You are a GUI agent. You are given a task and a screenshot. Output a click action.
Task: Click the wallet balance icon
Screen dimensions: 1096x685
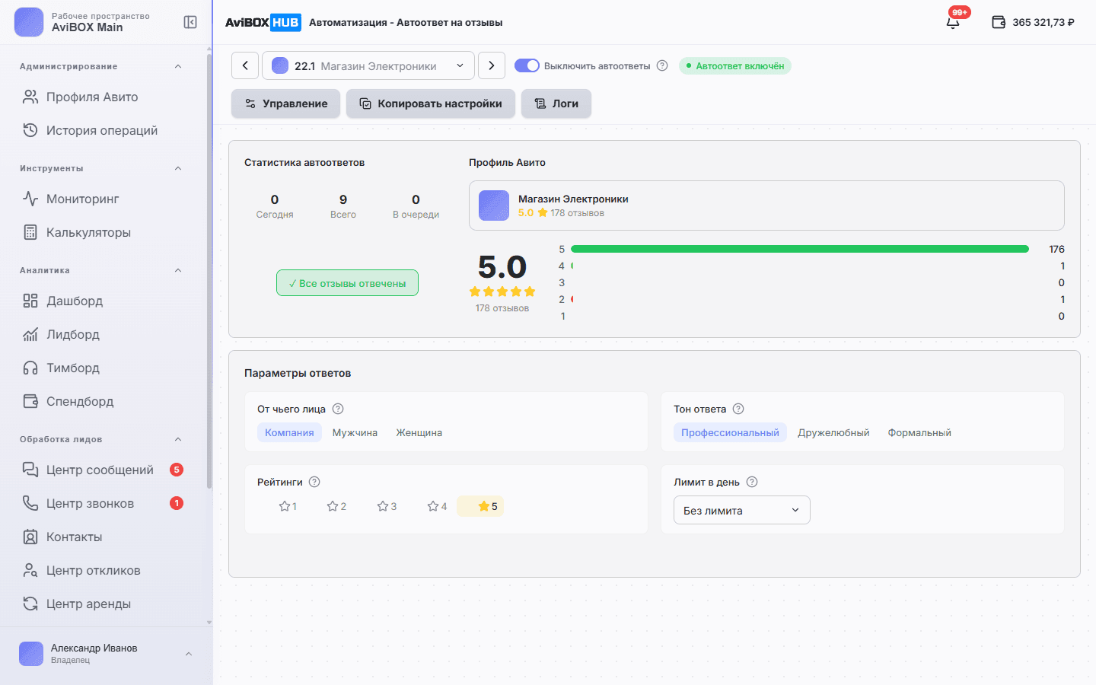[999, 22]
